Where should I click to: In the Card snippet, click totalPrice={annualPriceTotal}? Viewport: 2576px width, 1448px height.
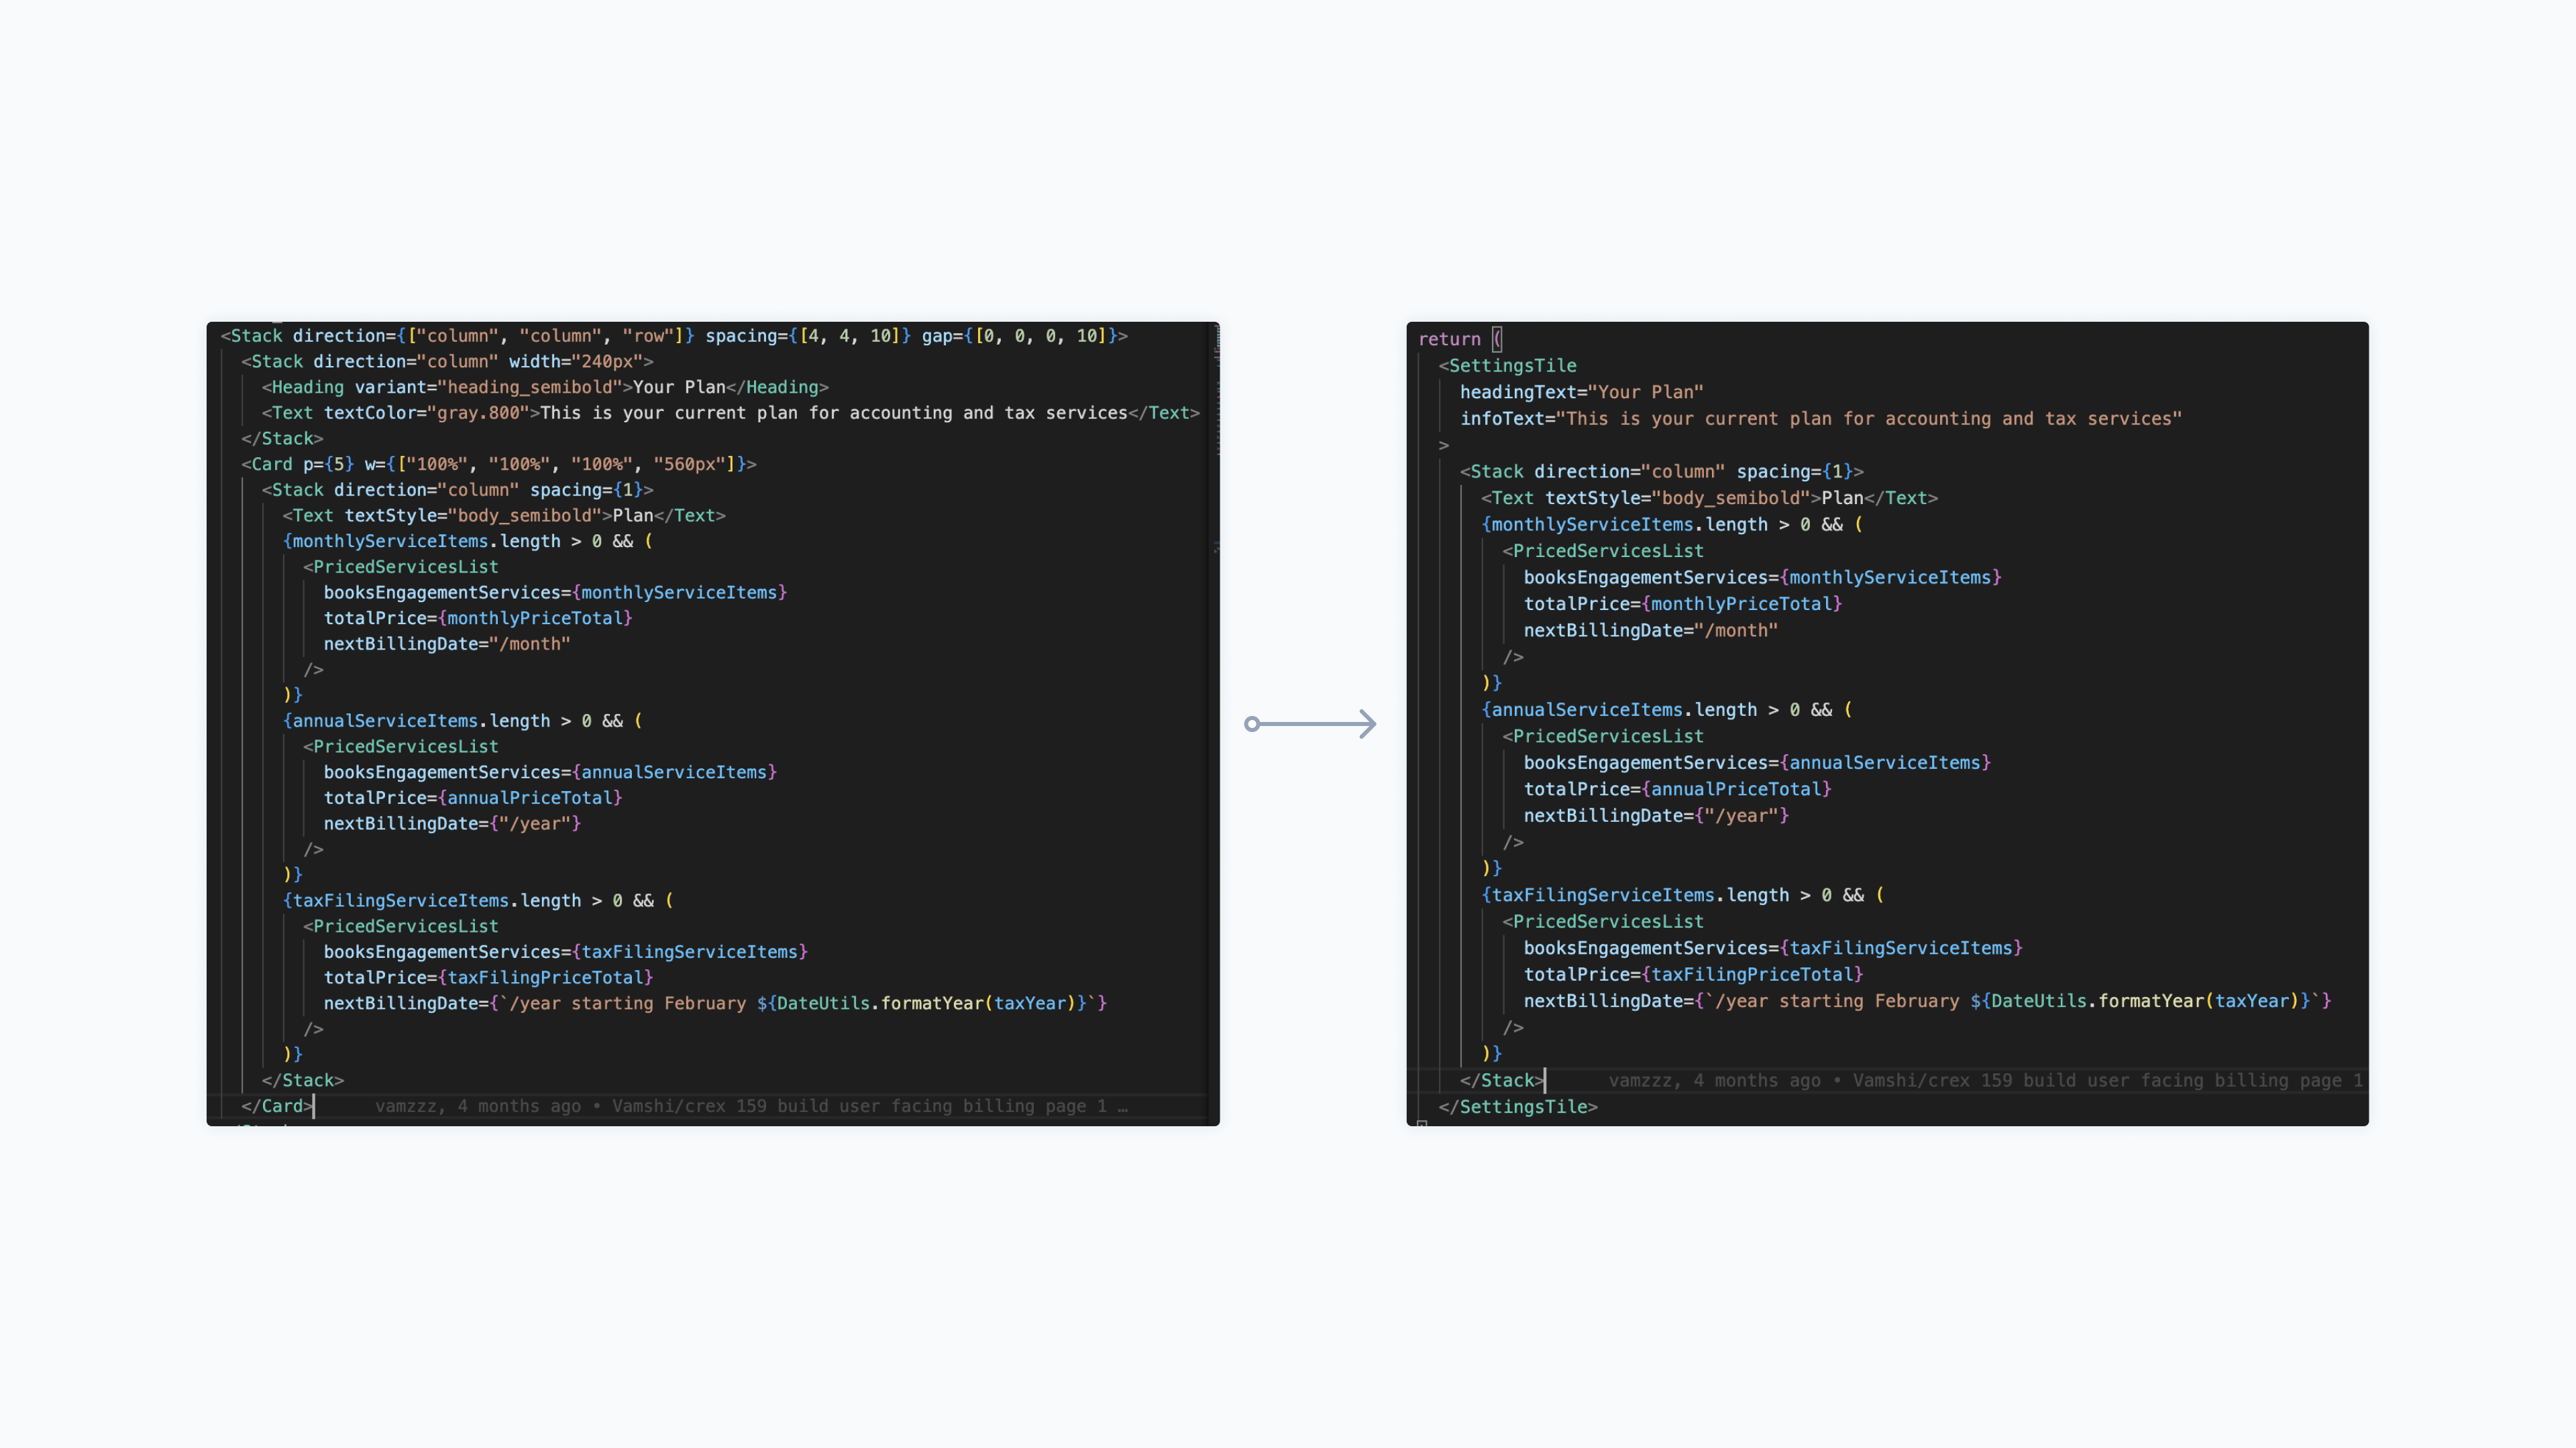[473, 798]
